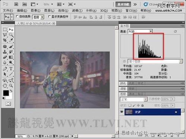Click the foreground color swatch
The height and width of the screenshot is (139, 186).
[x=6, y=93]
